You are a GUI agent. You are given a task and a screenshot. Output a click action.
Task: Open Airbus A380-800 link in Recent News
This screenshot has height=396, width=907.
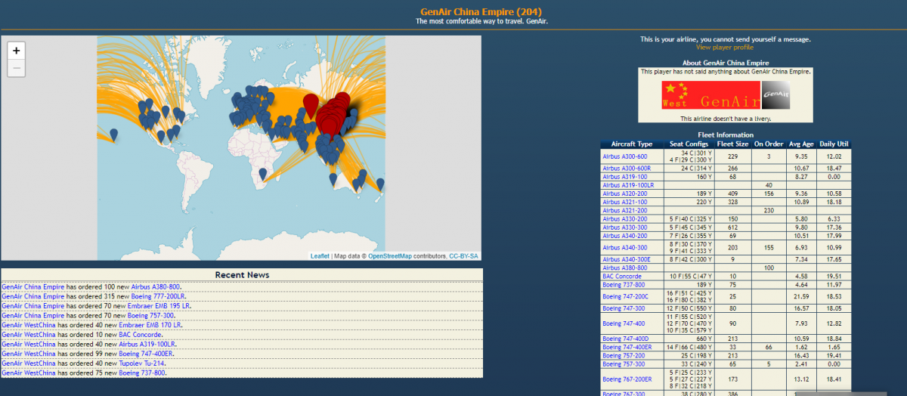click(x=156, y=287)
